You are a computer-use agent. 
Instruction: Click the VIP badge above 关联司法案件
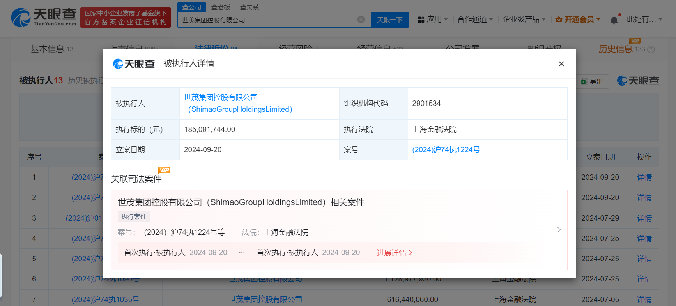(x=165, y=170)
